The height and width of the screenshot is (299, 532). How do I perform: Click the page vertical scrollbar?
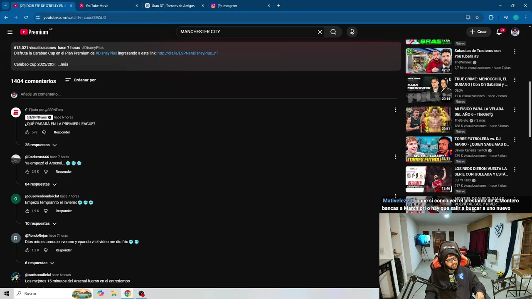click(x=530, y=109)
